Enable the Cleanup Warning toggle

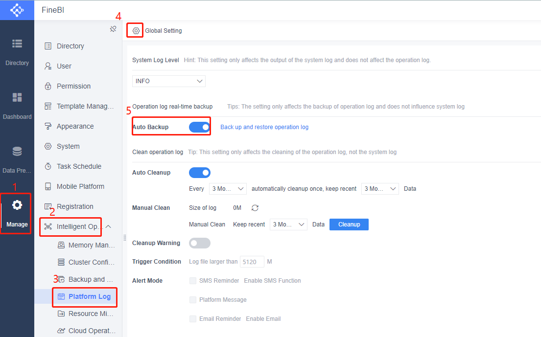[200, 243]
